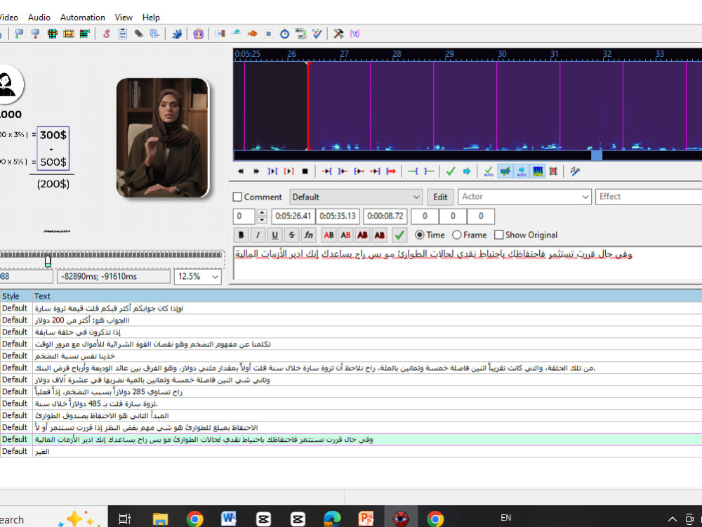Open Timing Post-Processor clock icon
This screenshot has height=527, width=702.
(x=285, y=34)
